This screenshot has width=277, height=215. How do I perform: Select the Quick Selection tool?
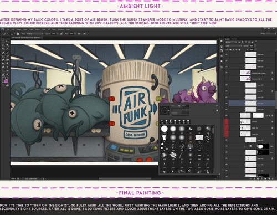point(7,45)
